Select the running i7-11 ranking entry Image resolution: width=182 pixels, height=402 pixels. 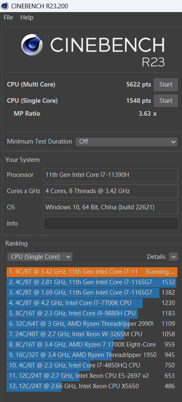92,272
